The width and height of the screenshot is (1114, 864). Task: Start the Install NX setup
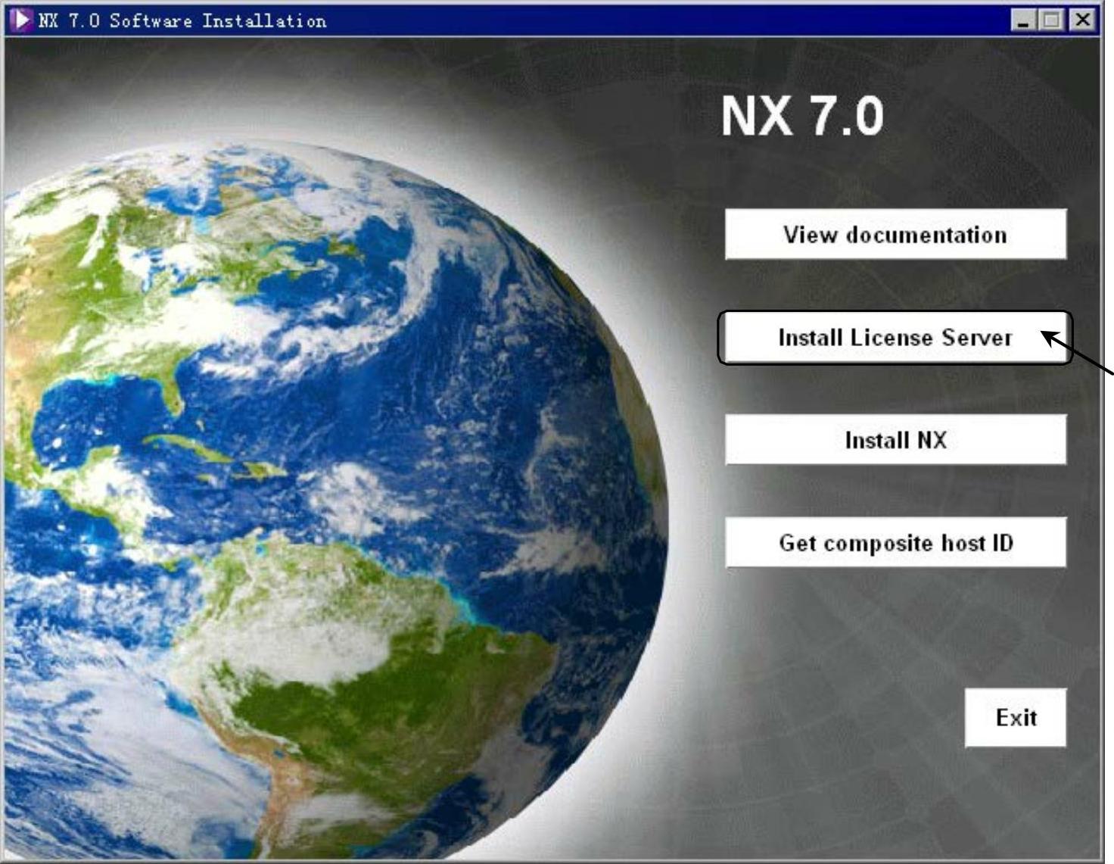pyautogui.click(x=895, y=440)
